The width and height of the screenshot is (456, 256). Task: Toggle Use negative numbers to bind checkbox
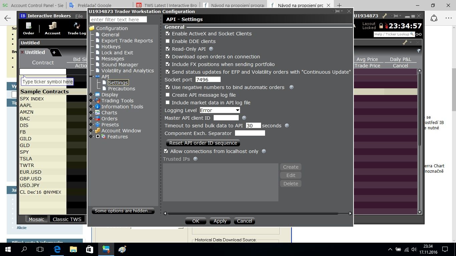click(168, 87)
